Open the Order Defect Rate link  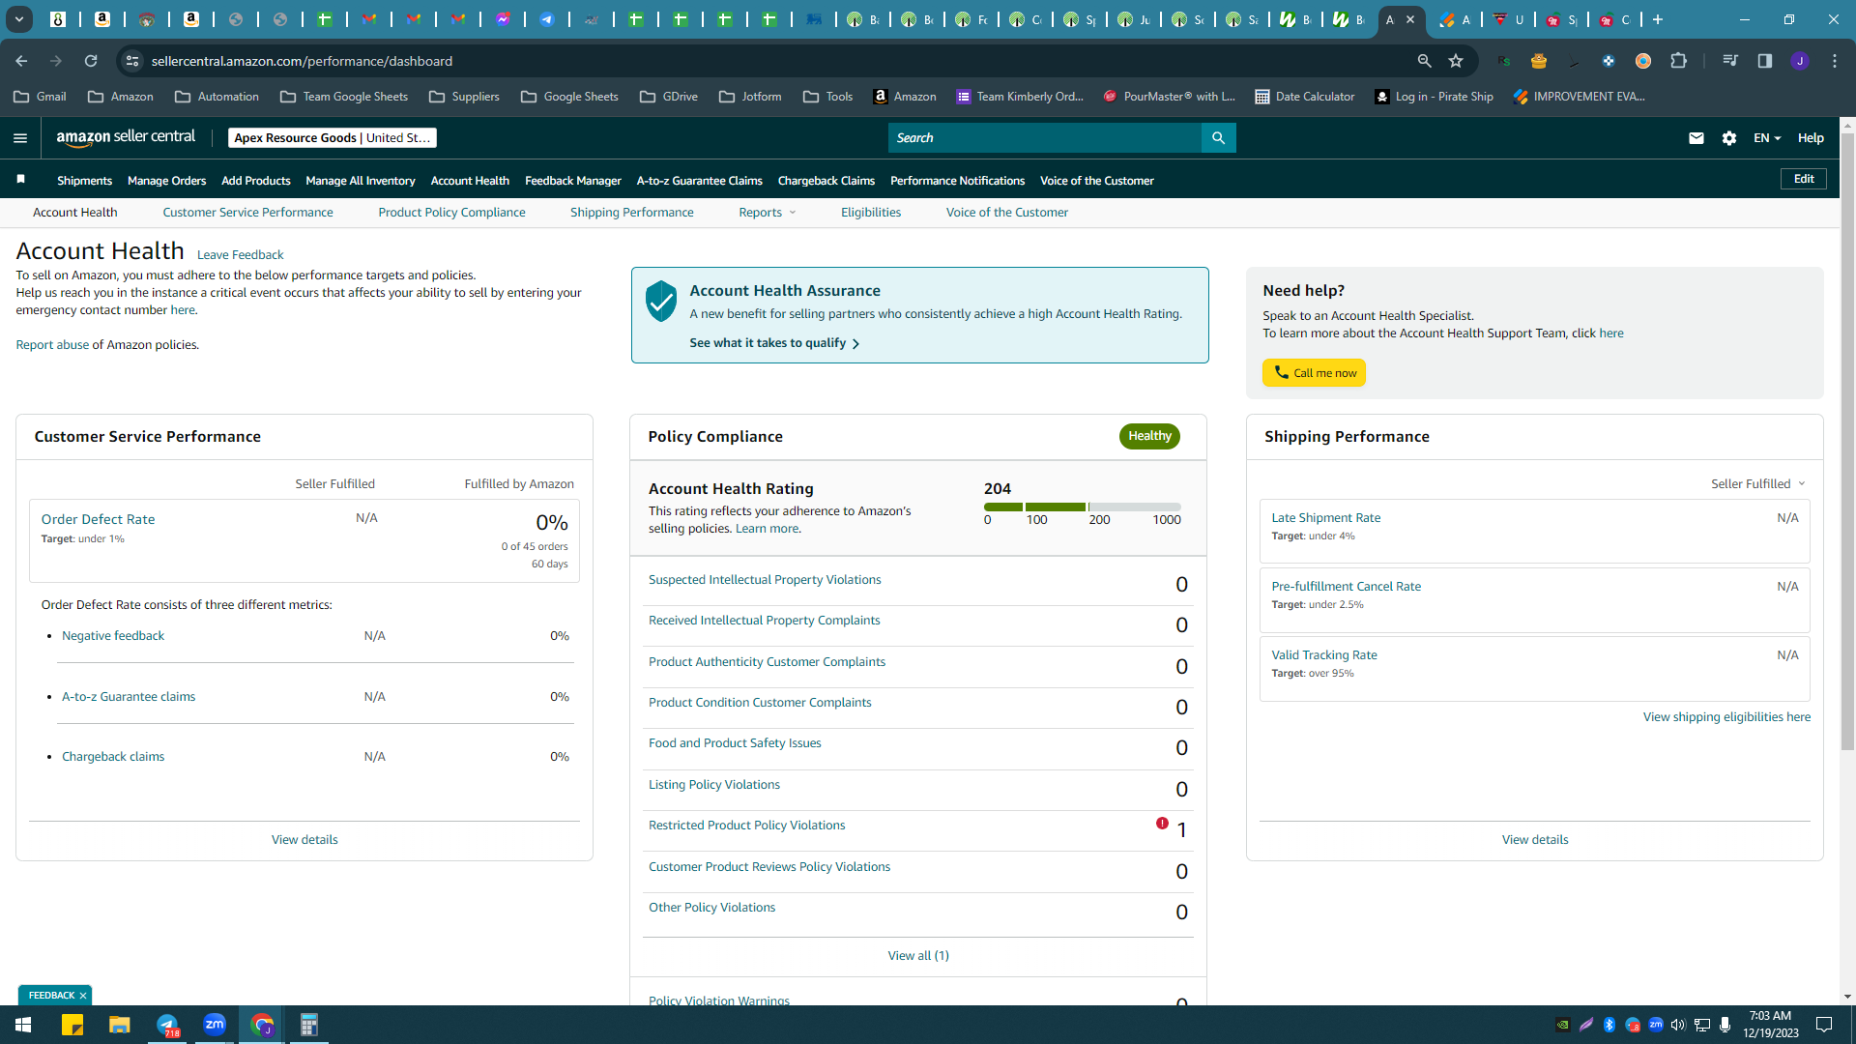tap(98, 519)
